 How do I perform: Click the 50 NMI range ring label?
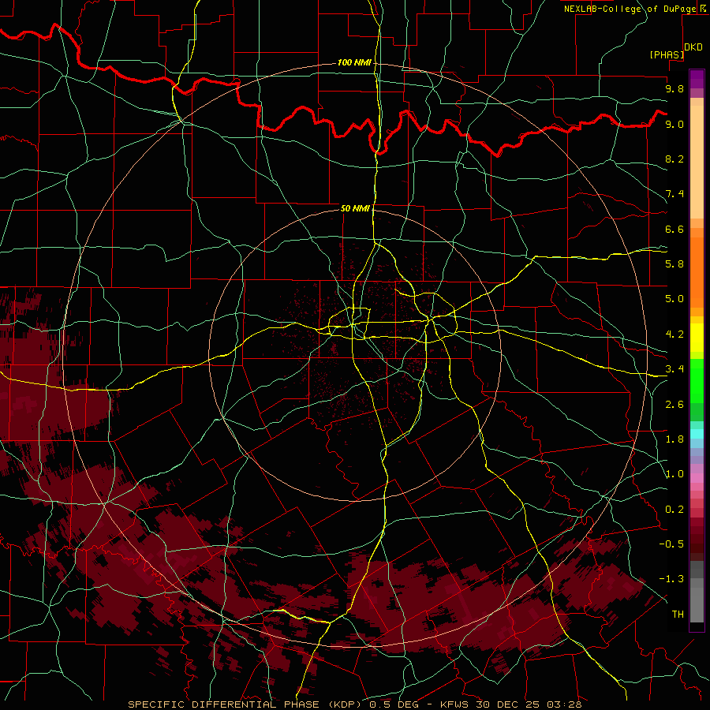pyautogui.click(x=356, y=208)
